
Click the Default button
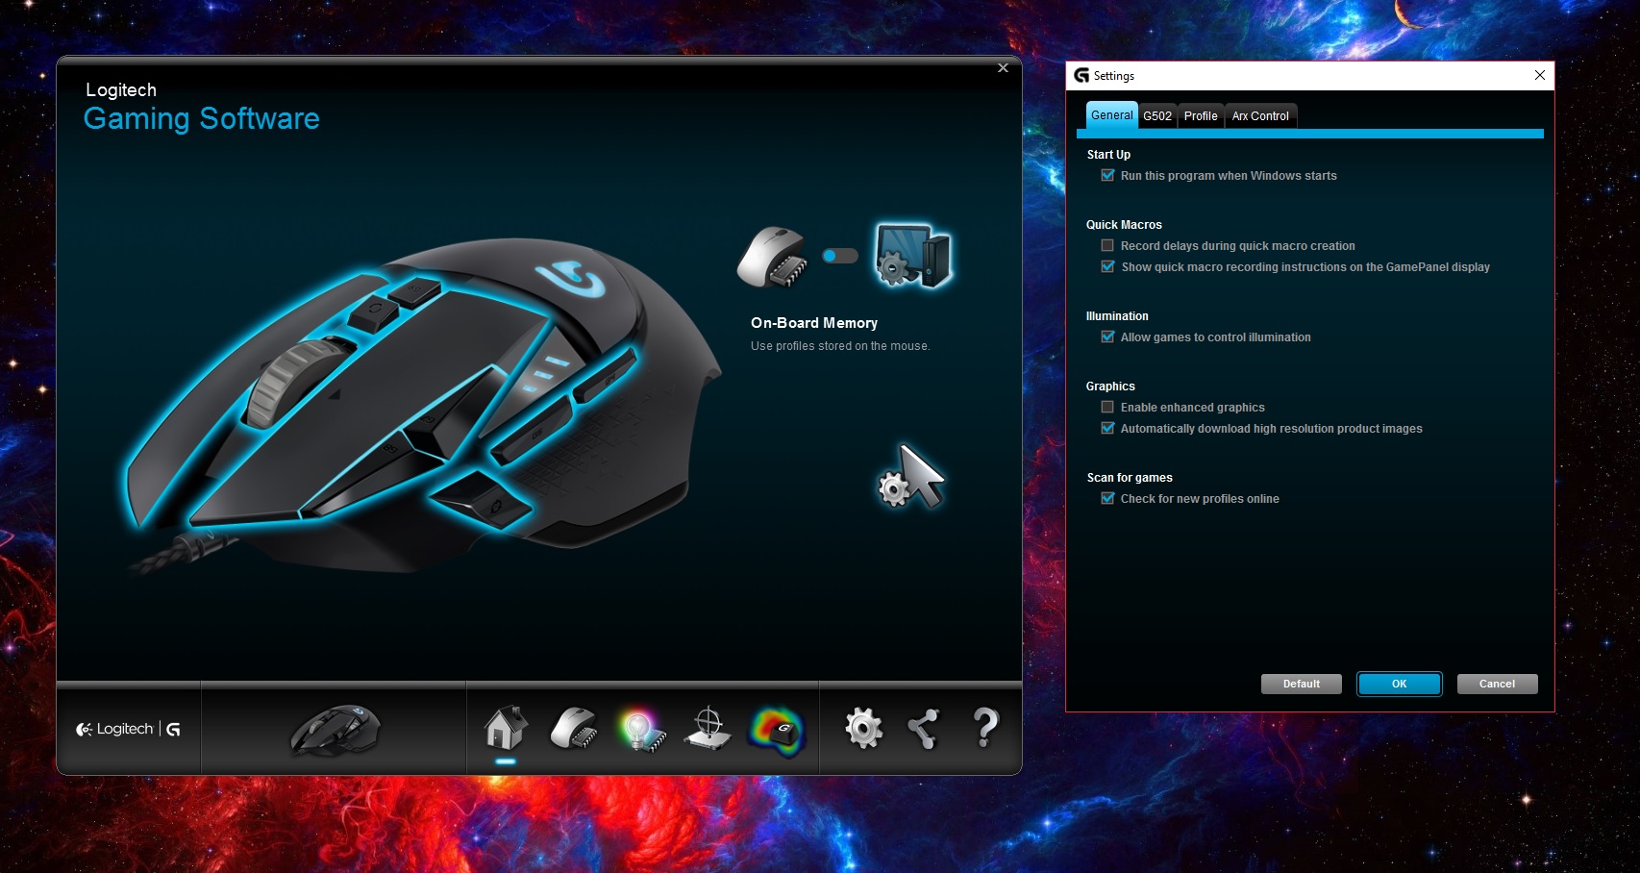(1302, 684)
